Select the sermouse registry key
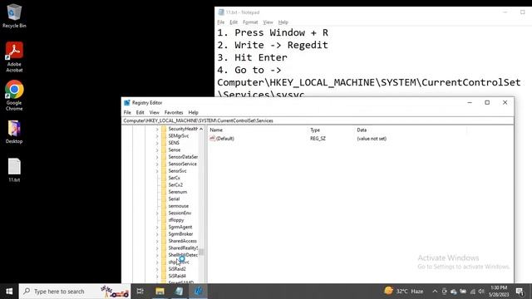The image size is (532, 299). point(179,206)
